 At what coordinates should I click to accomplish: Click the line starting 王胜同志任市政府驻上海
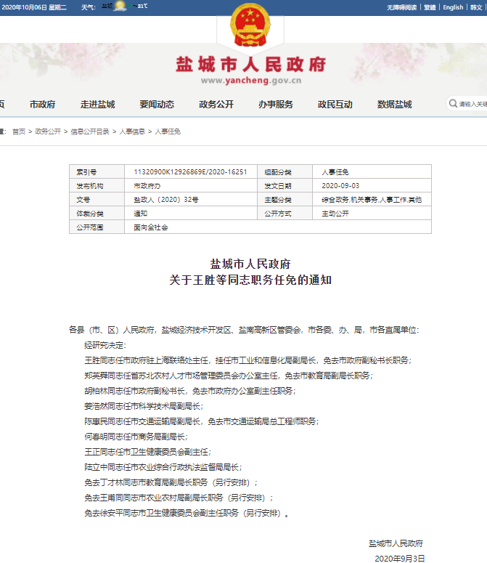247,360
